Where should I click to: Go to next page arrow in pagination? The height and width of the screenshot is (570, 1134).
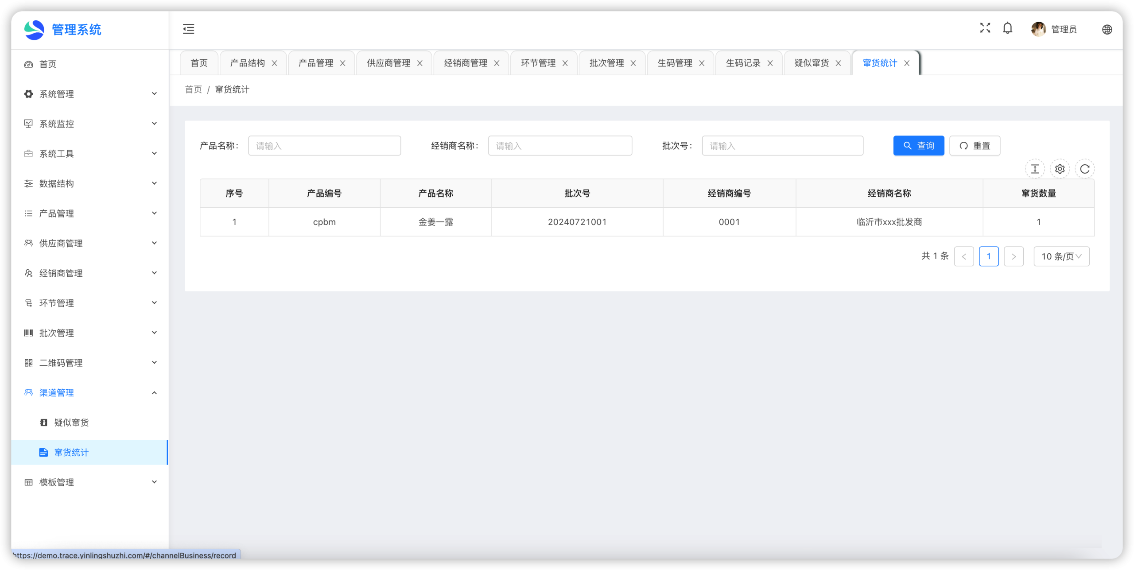tap(1013, 256)
